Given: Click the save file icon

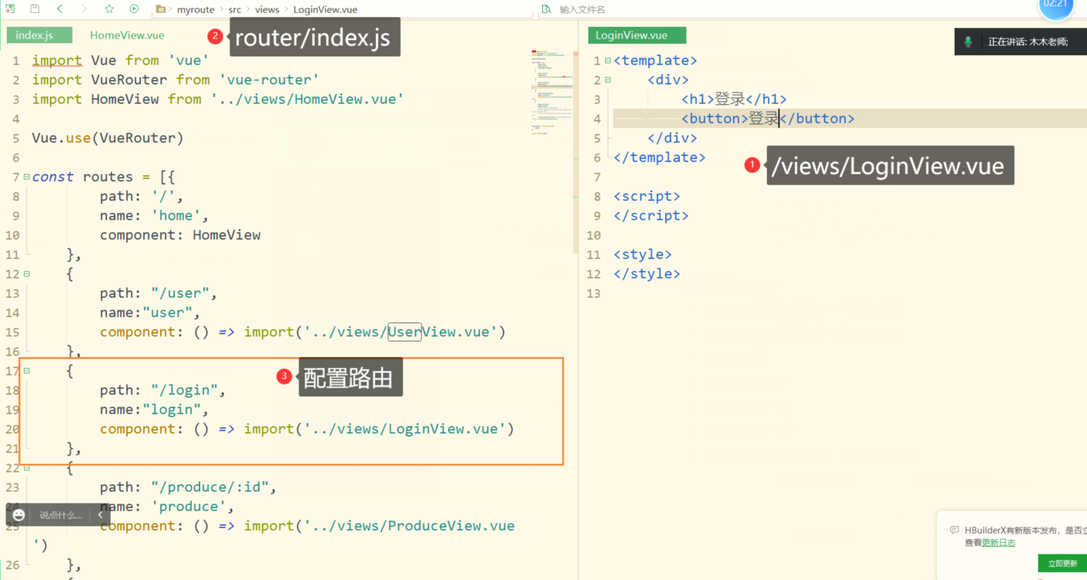Looking at the screenshot, I should [x=35, y=9].
